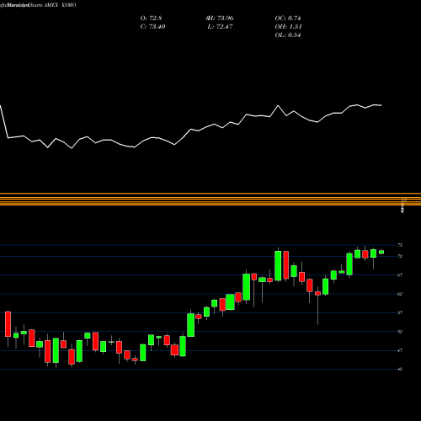Select the last small green candlestick
The width and height of the screenshot is (421, 421).
pos(381,252)
